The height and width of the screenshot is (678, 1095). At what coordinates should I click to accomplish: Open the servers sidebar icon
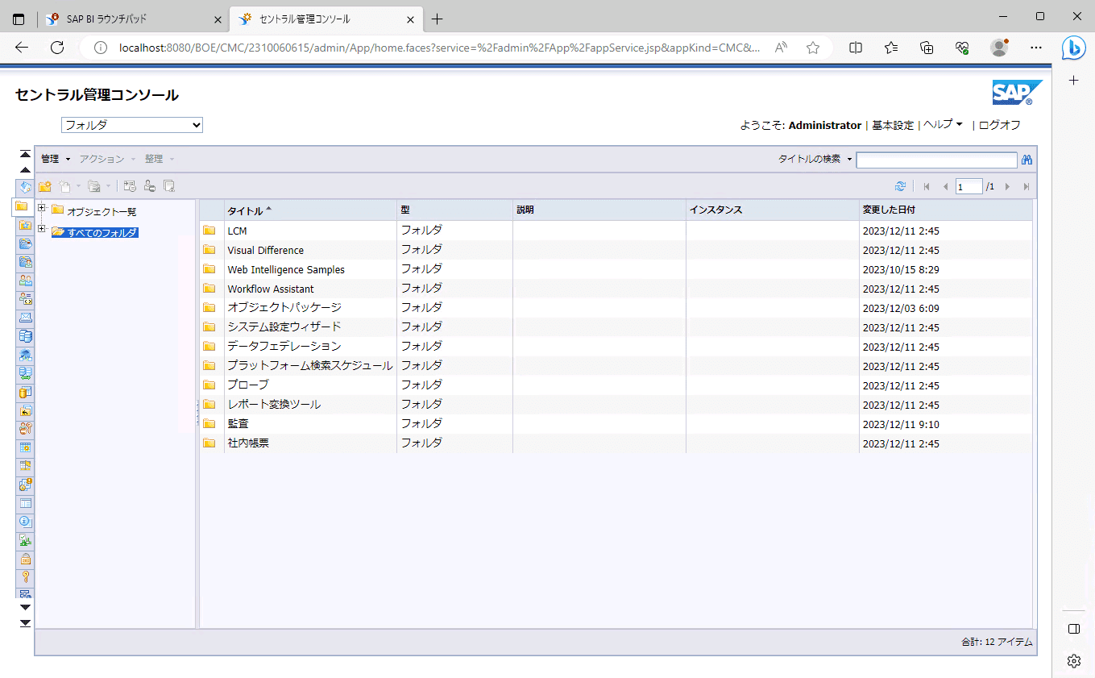pos(25,336)
